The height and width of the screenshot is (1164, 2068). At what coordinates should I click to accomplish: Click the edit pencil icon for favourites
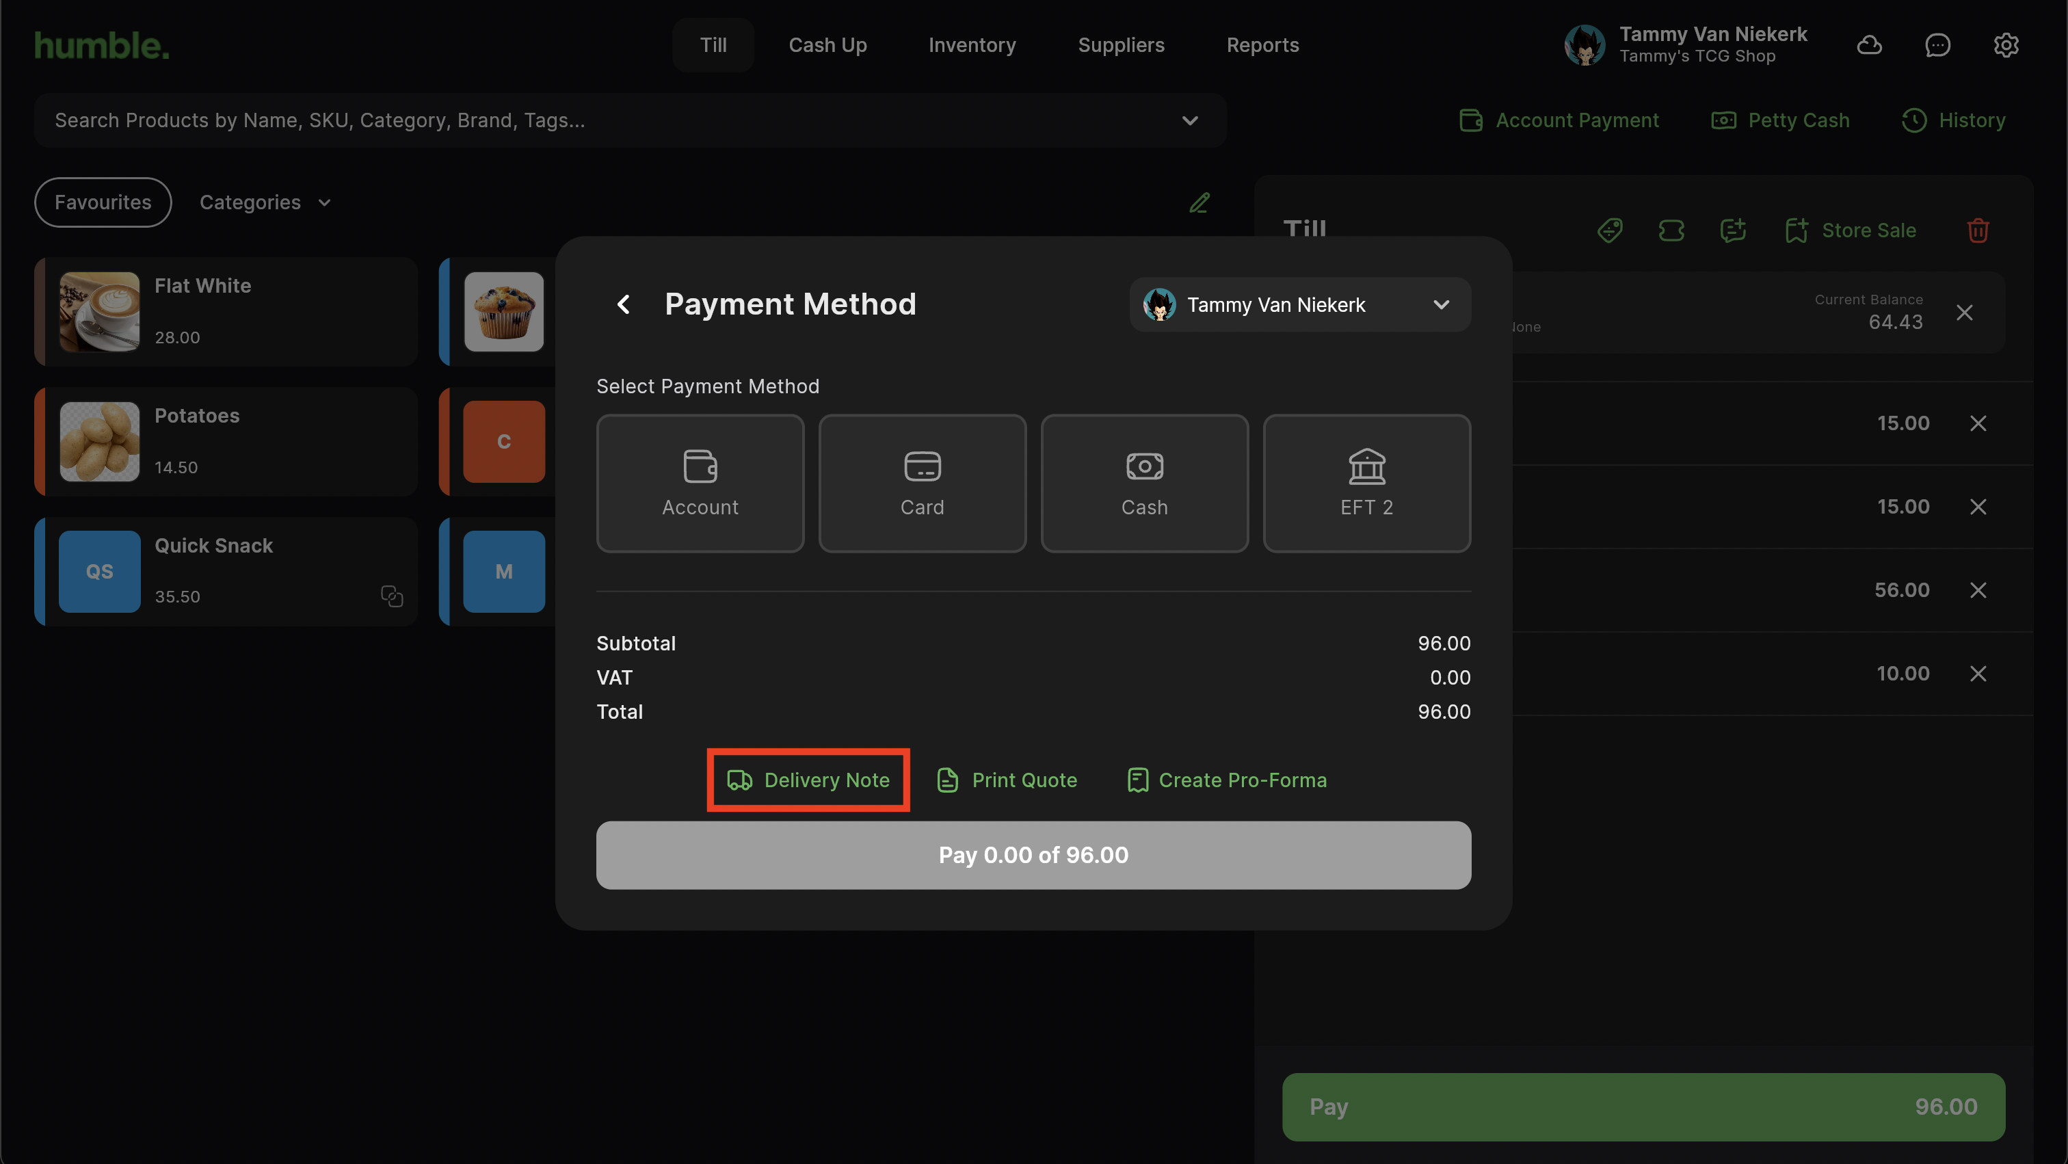tap(1199, 202)
